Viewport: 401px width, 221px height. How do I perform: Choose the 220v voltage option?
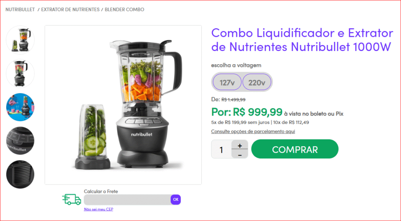click(x=257, y=82)
